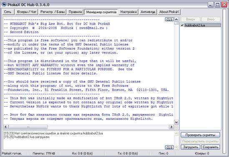Switch to Юзеры / Чат tab

26,12
